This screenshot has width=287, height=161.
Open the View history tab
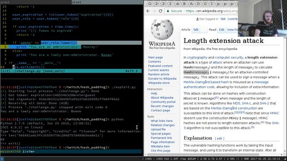tap(232, 30)
